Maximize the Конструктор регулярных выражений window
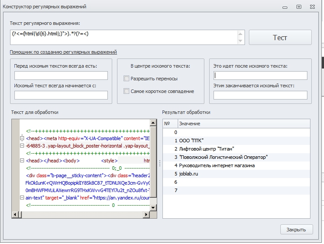This screenshot has width=324, height=244. (x=299, y=7)
